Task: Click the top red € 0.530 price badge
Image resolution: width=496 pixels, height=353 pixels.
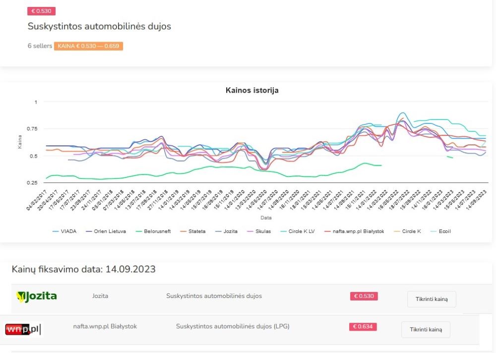Action: (x=41, y=11)
